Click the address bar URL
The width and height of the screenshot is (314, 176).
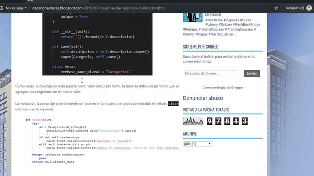click(x=98, y=8)
